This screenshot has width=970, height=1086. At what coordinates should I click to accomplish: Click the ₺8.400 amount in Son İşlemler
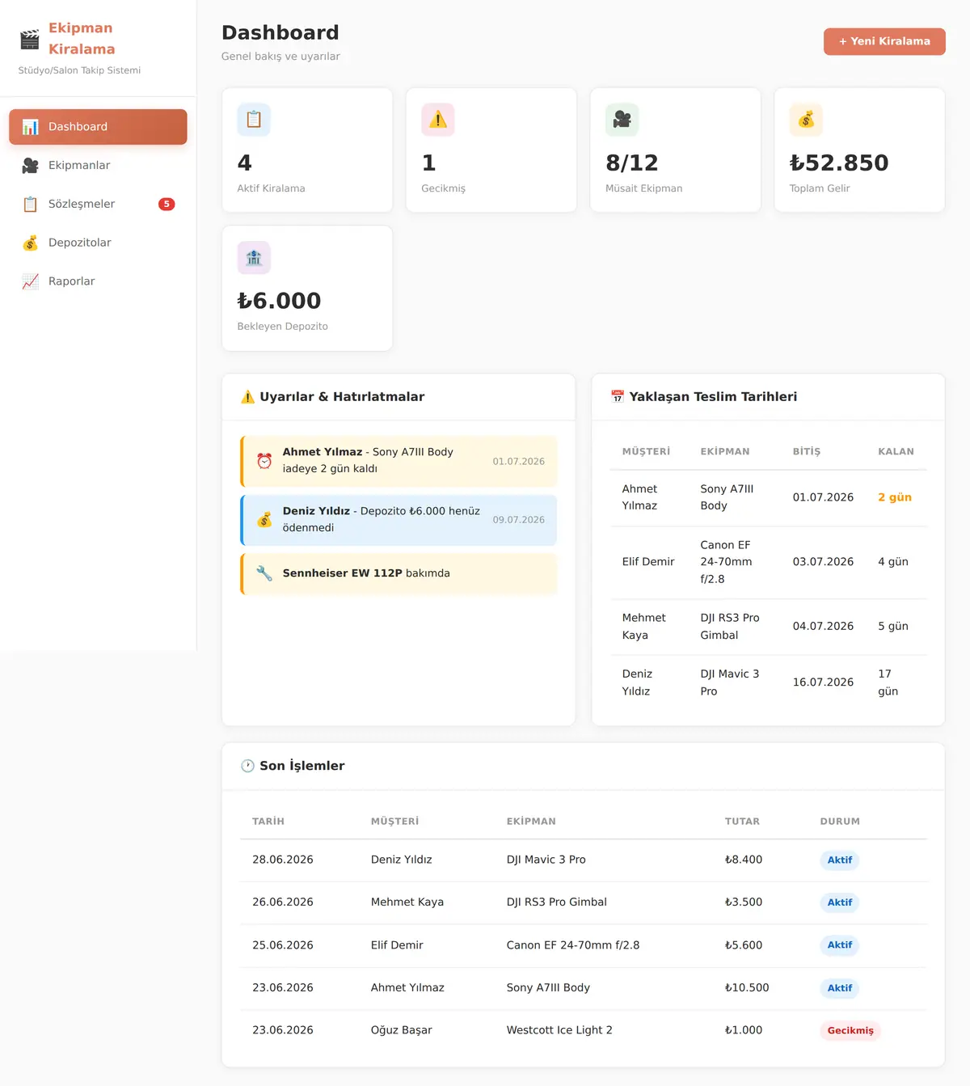click(x=744, y=860)
